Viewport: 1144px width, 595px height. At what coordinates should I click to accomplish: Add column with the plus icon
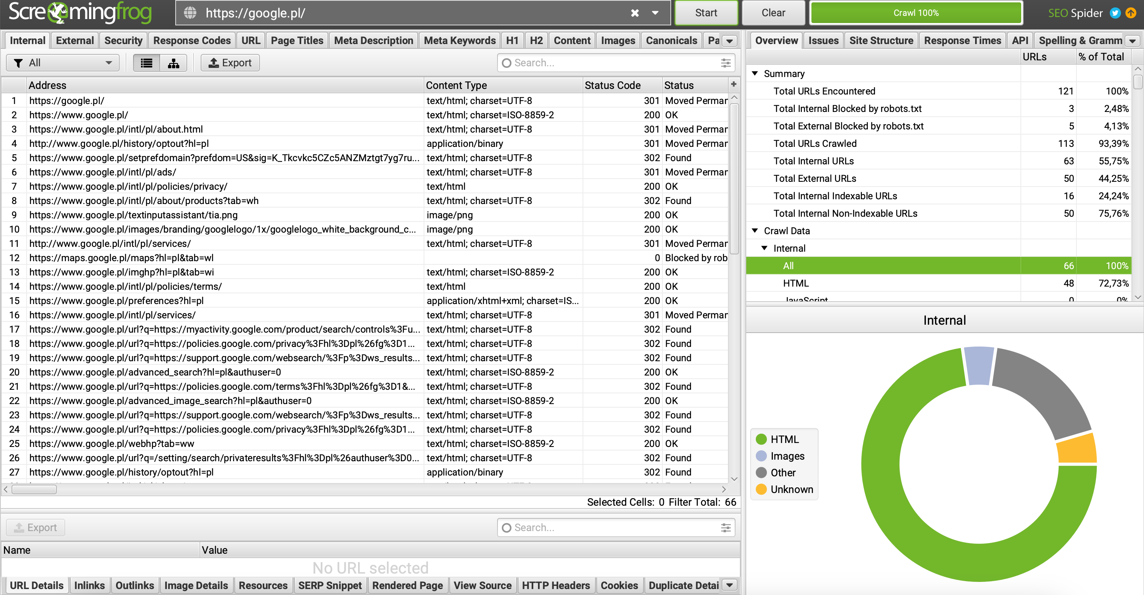pyautogui.click(x=734, y=84)
